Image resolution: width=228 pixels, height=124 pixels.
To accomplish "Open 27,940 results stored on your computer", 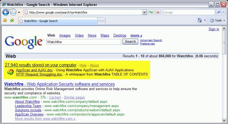I will pos(40,65).
